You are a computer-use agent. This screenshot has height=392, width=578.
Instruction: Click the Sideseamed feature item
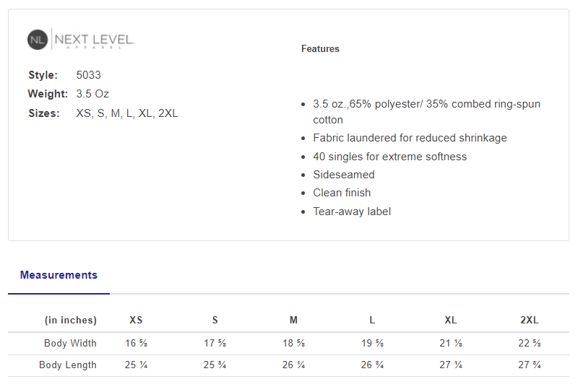click(344, 175)
